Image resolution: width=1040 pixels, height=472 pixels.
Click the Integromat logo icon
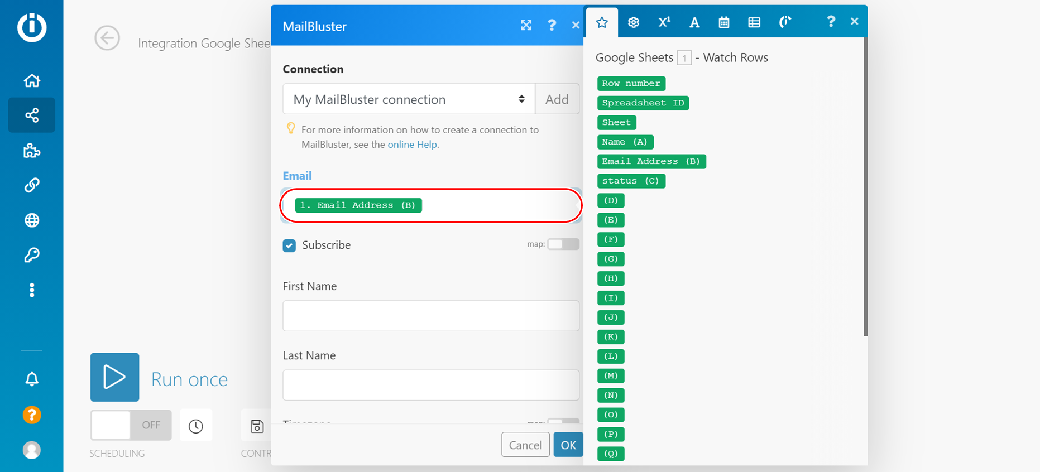(x=32, y=27)
